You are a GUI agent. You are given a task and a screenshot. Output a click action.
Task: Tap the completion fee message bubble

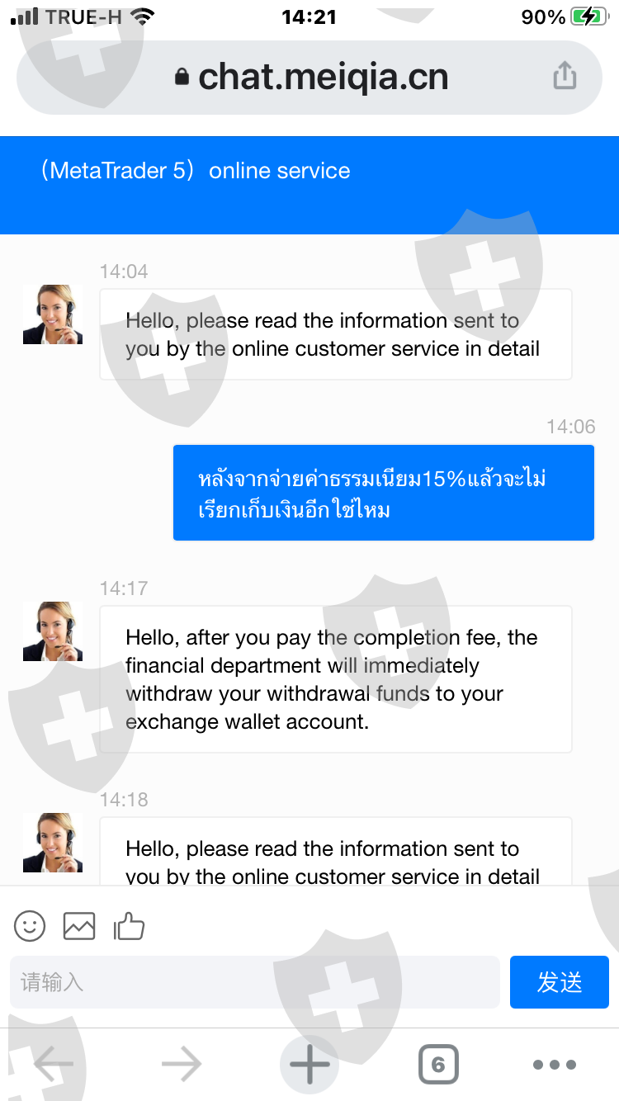tap(335, 679)
